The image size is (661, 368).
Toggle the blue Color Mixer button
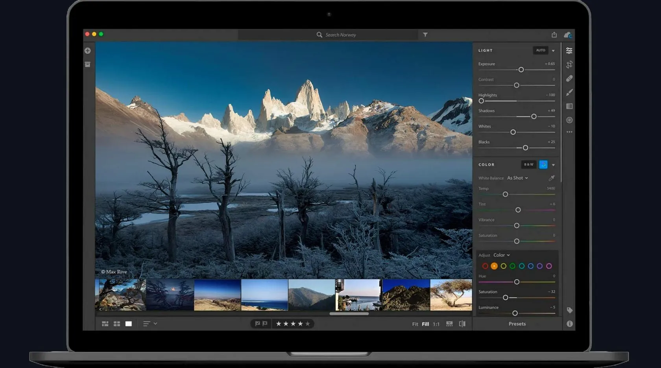pos(543,165)
